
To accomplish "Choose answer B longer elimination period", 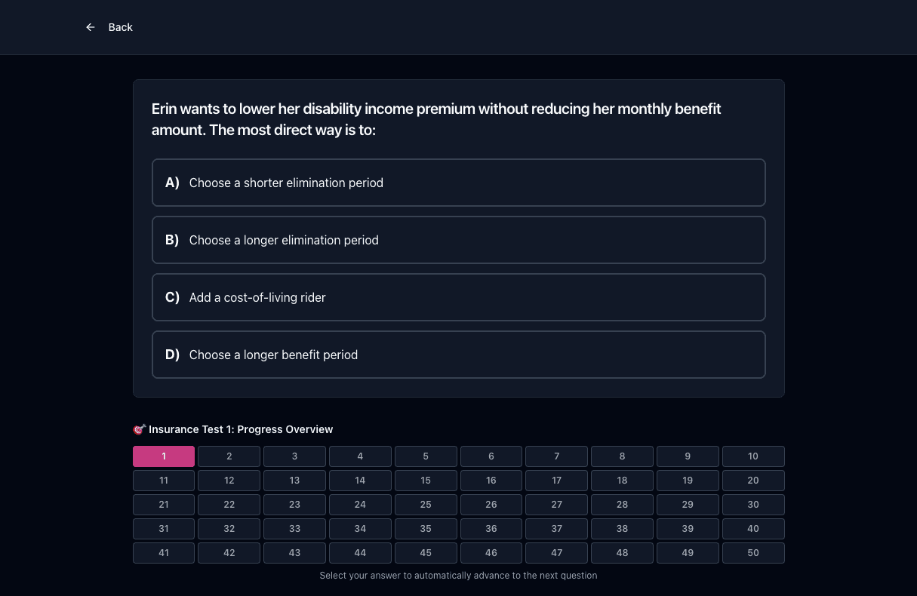I will click(x=459, y=240).
